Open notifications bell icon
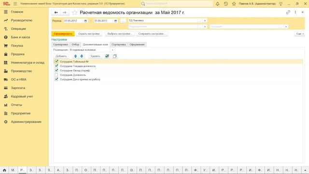The width and height of the screenshot is (309, 174). [x=218, y=4]
